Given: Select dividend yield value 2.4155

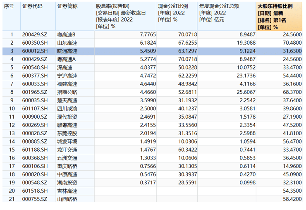Looking at the screenshot, I should [148, 125].
